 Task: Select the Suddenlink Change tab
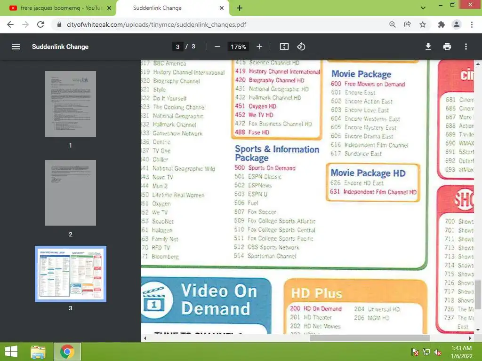click(x=172, y=8)
